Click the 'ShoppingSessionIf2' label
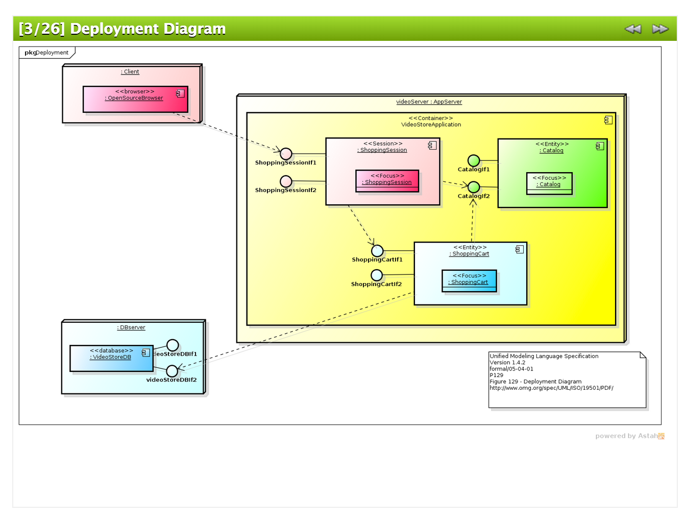This screenshot has width=686, height=516. (x=286, y=191)
